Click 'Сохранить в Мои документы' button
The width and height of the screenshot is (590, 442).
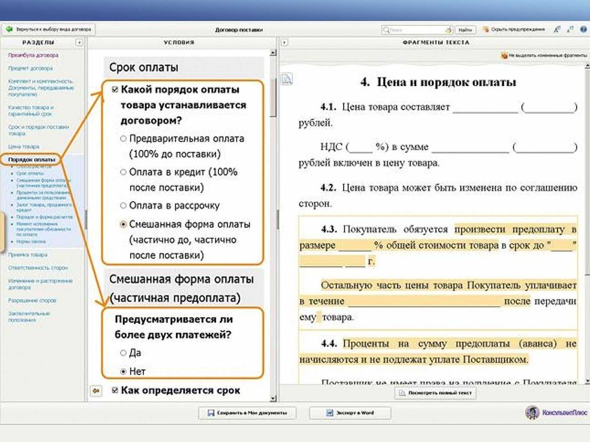click(x=248, y=413)
